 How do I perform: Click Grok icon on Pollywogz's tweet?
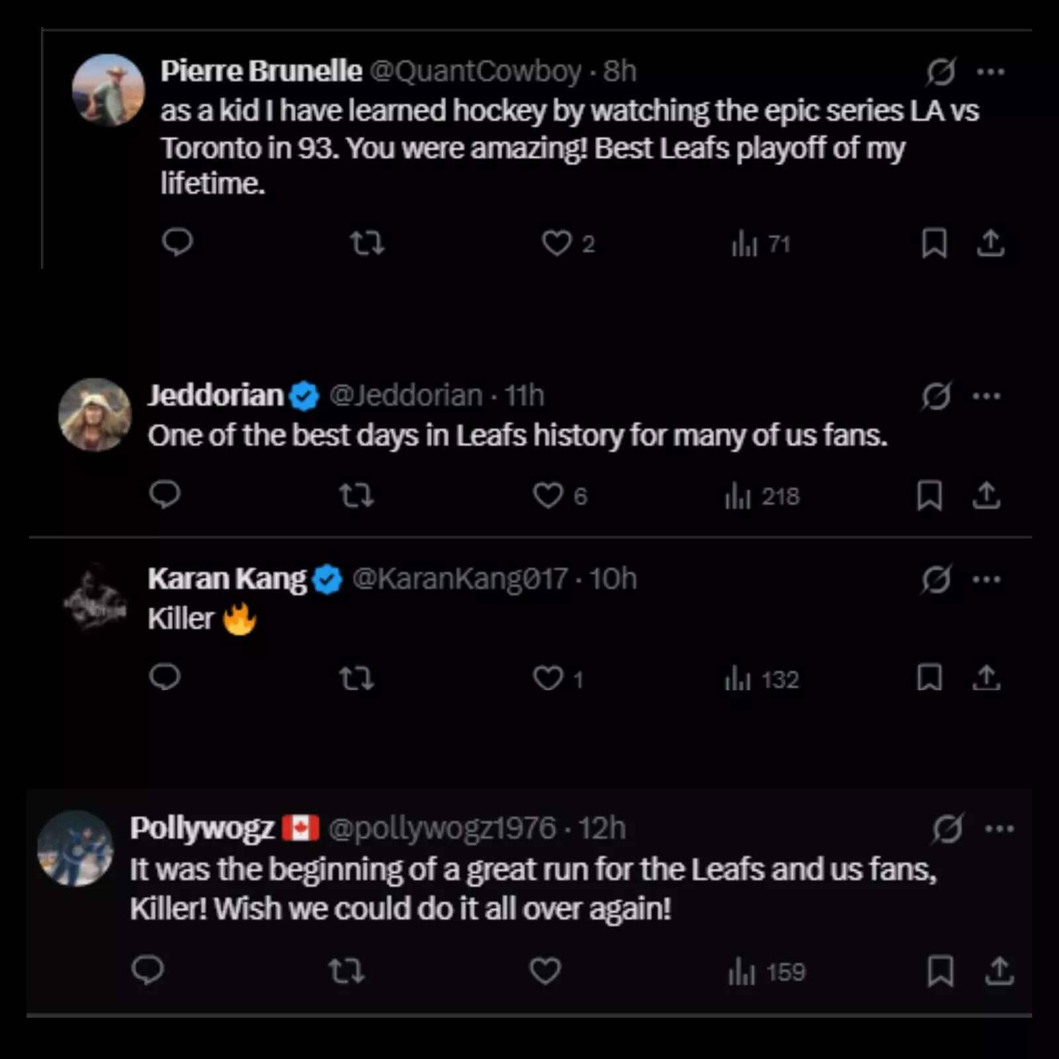tap(947, 828)
